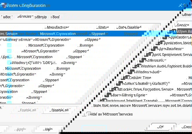
Task: Switch to the Startup tab
Action: tap(41, 17)
